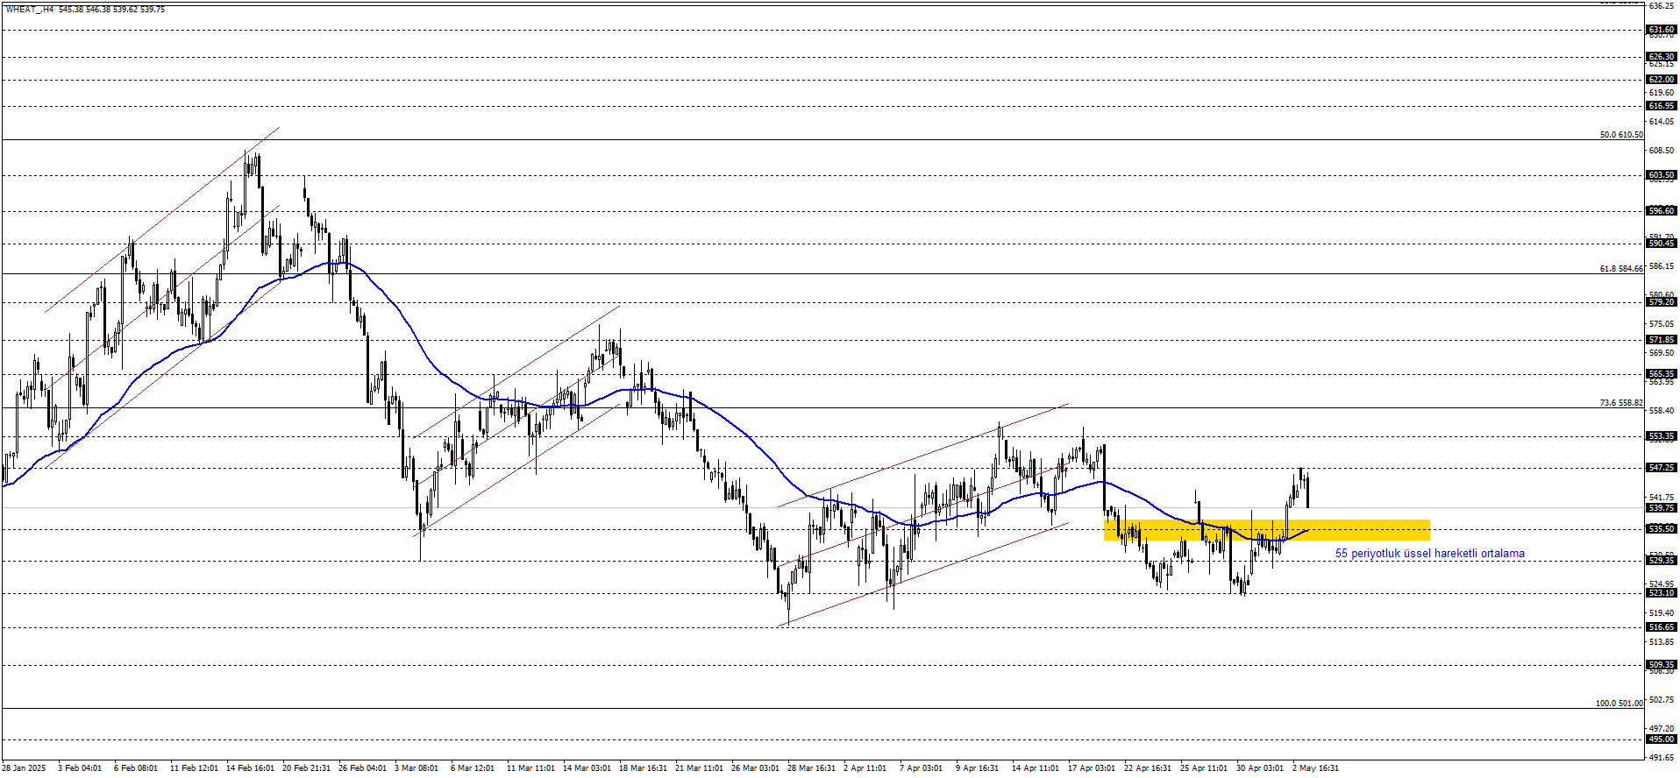Click the 553.35 price level tag

pyautogui.click(x=1662, y=436)
